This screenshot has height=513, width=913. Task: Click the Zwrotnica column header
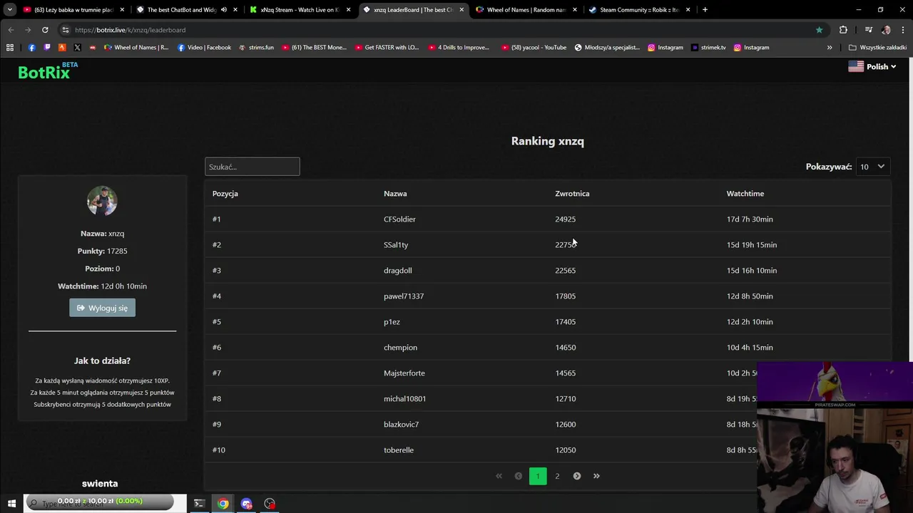click(572, 194)
